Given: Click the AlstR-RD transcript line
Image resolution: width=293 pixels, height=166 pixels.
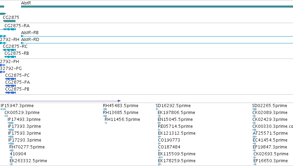Looking at the screenshot, I should pyautogui.click(x=157, y=43).
